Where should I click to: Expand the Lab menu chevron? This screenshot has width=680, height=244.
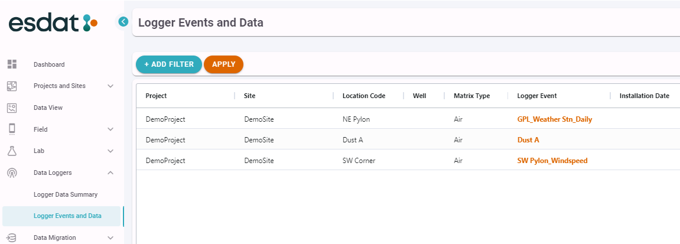click(110, 151)
